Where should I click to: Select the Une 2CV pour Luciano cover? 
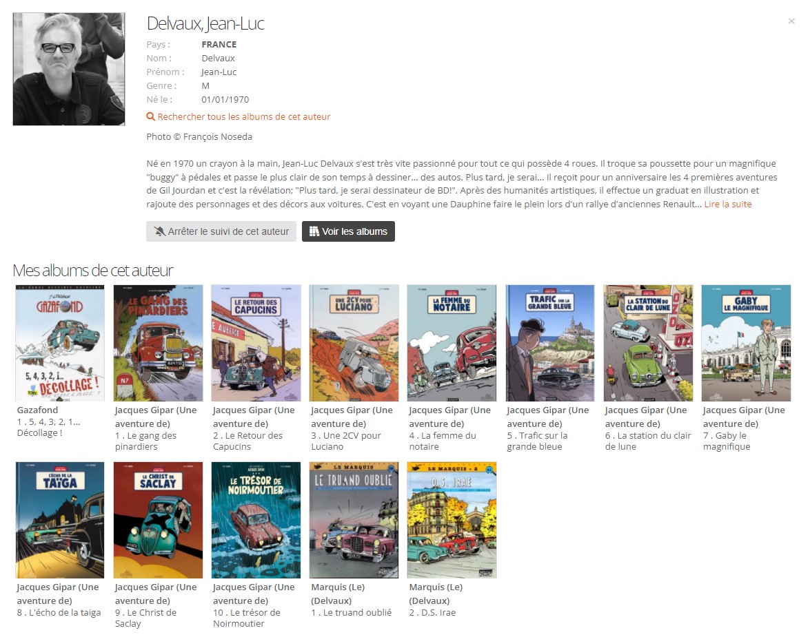[354, 343]
